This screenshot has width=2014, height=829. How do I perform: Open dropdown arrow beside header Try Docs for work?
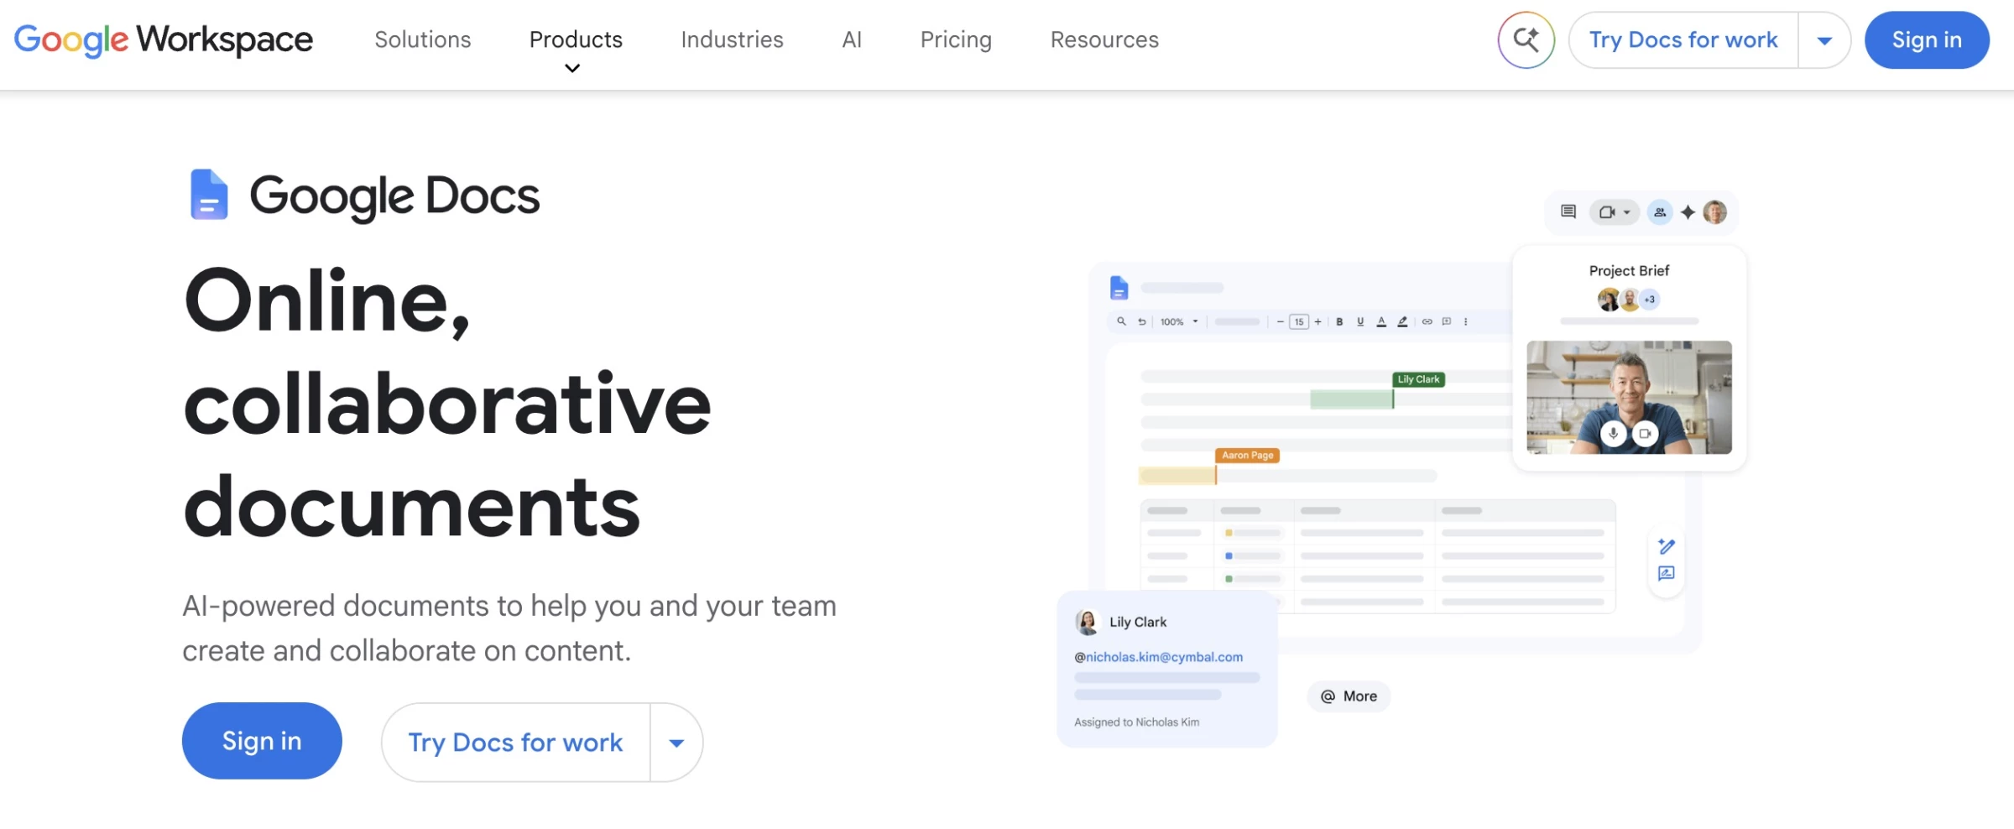(1824, 40)
